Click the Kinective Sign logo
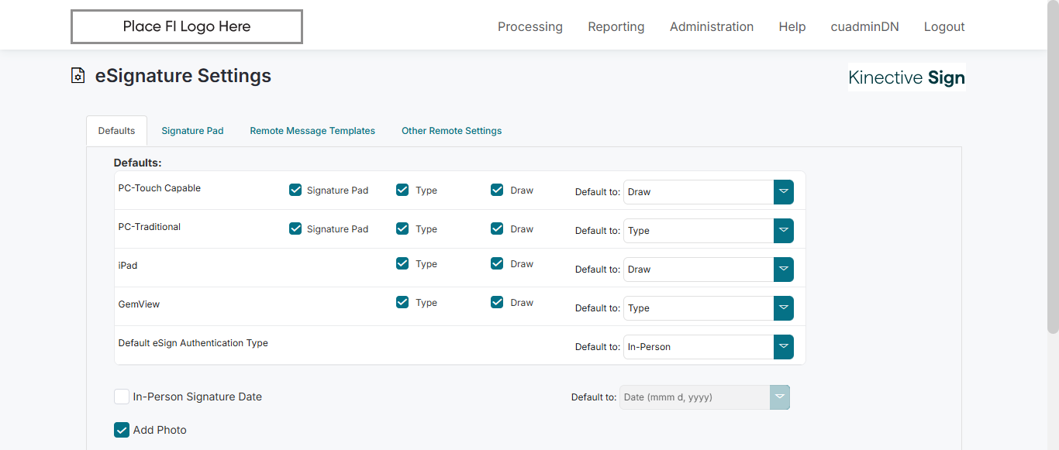Screen dimensions: 1059x450 point(906,77)
